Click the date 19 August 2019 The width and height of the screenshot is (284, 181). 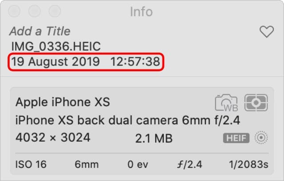click(55, 62)
